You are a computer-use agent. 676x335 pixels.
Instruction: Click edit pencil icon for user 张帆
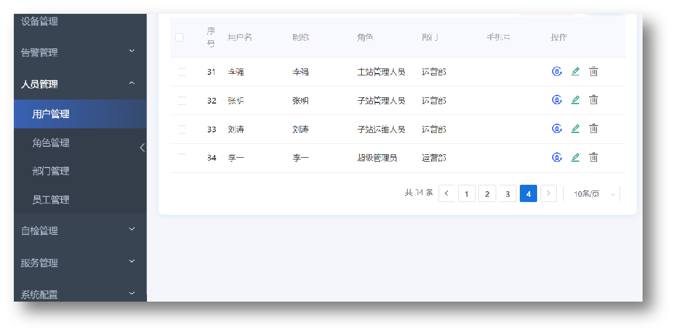[x=575, y=100]
